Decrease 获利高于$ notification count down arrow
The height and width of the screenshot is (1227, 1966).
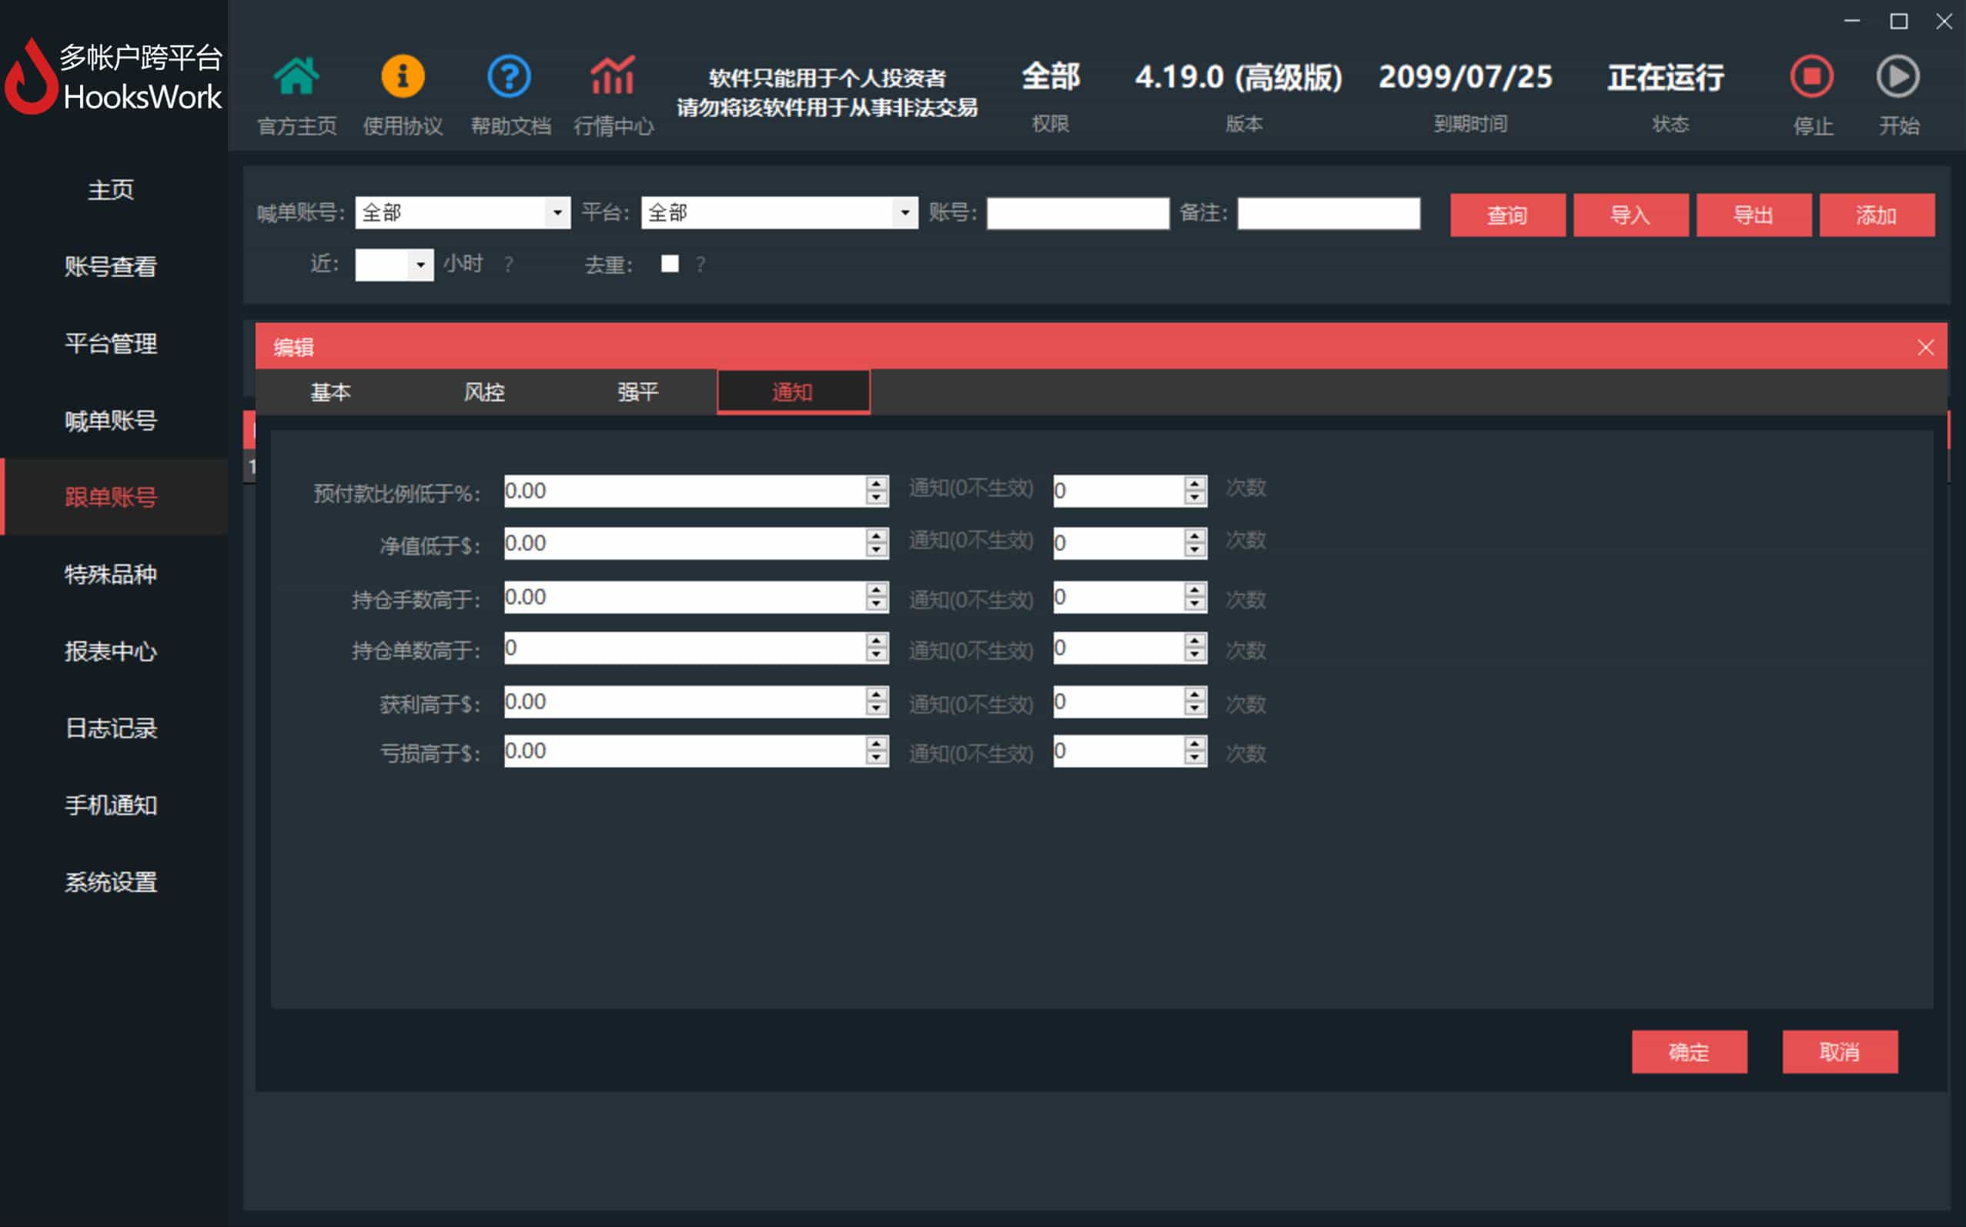pyautogui.click(x=1195, y=710)
